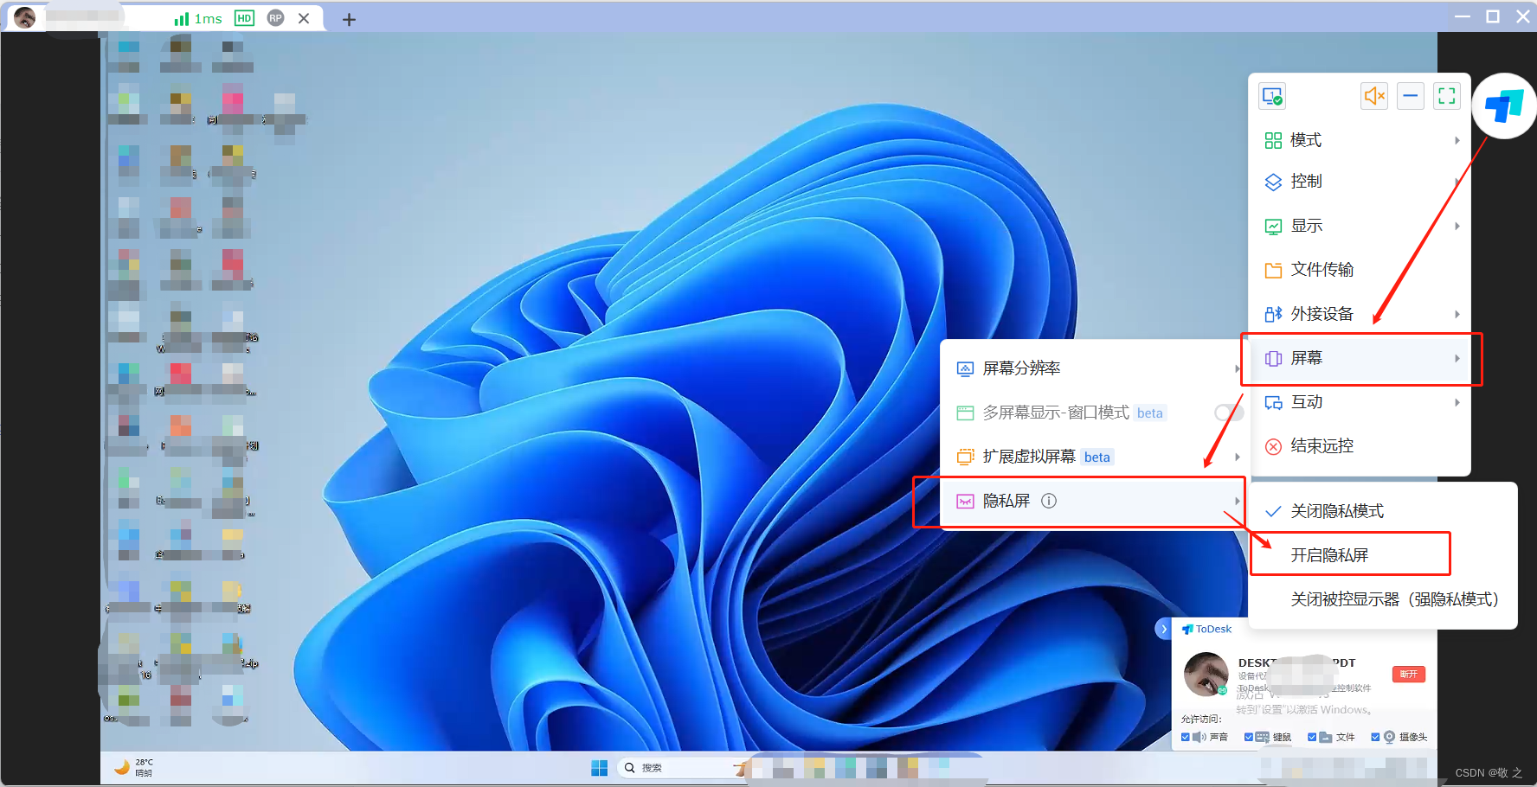Click the muted speaker icon in toolbar panel
This screenshot has width=1537, height=787.
coord(1374,96)
